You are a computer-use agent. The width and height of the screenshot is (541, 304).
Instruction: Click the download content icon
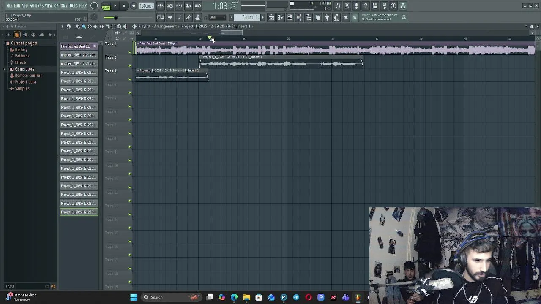point(403,6)
